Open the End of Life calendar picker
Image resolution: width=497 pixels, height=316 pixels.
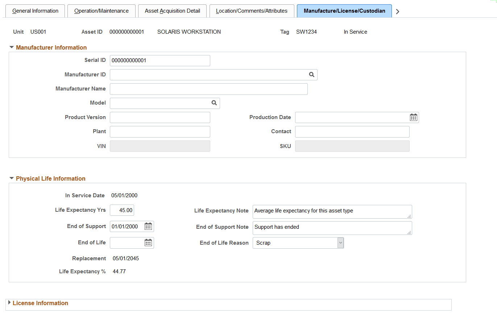pyautogui.click(x=148, y=243)
